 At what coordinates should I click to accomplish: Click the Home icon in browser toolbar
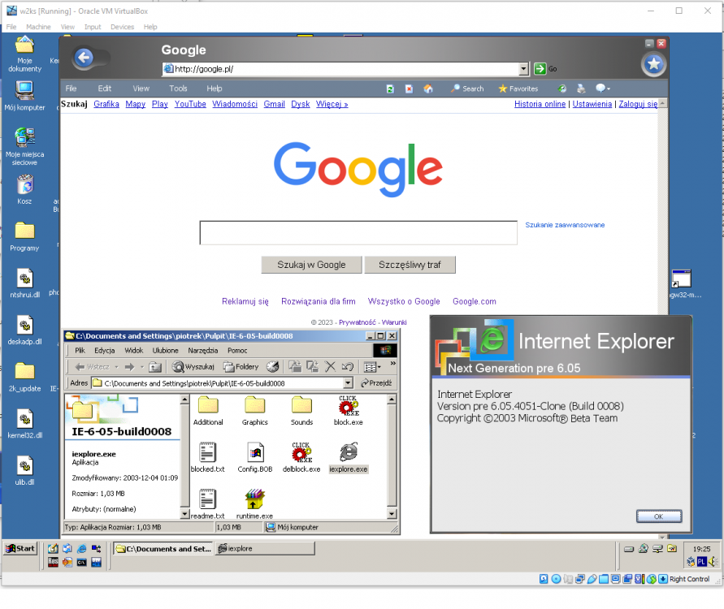point(428,89)
